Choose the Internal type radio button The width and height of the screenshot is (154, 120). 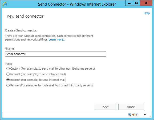(8, 74)
